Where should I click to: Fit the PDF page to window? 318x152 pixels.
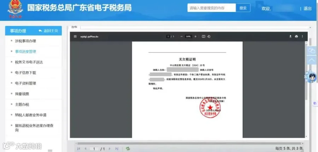(204, 36)
